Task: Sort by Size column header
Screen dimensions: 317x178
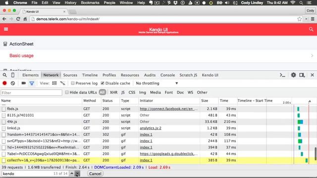Action: (x=209, y=101)
